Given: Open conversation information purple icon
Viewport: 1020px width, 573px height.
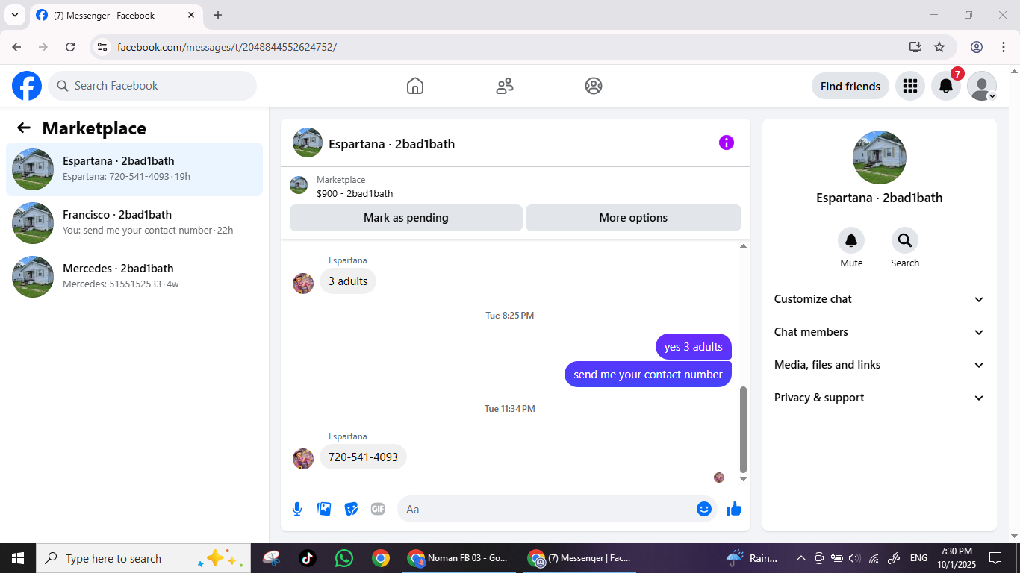Looking at the screenshot, I should coord(727,143).
